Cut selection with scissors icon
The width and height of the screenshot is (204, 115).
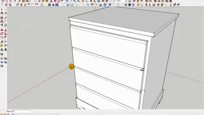click(x=76, y=5)
